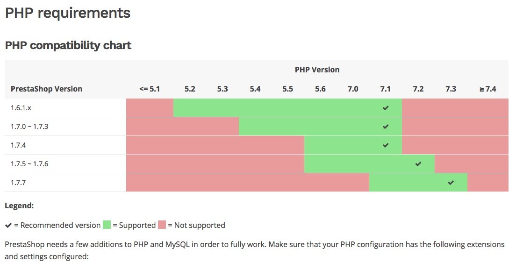
Task: Click the 1.7.5 ~ 1.7.6 row label
Action: [29, 164]
